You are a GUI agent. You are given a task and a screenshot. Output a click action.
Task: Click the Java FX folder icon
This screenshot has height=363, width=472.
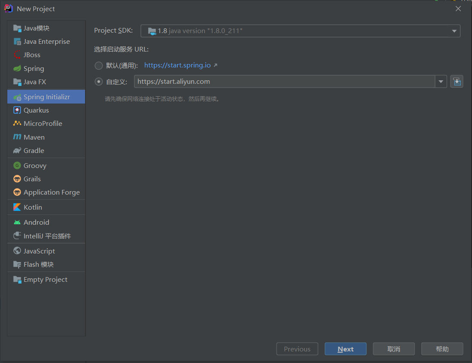pos(17,82)
